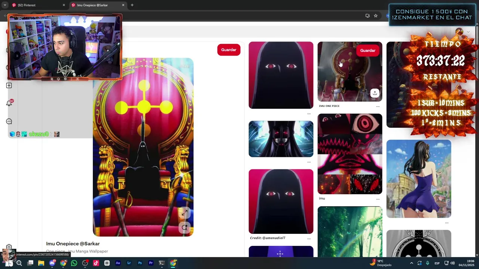Screen dimensions: 479x269
Task: Click the imu caption under the collage pin
Action: pyautogui.click(x=322, y=198)
